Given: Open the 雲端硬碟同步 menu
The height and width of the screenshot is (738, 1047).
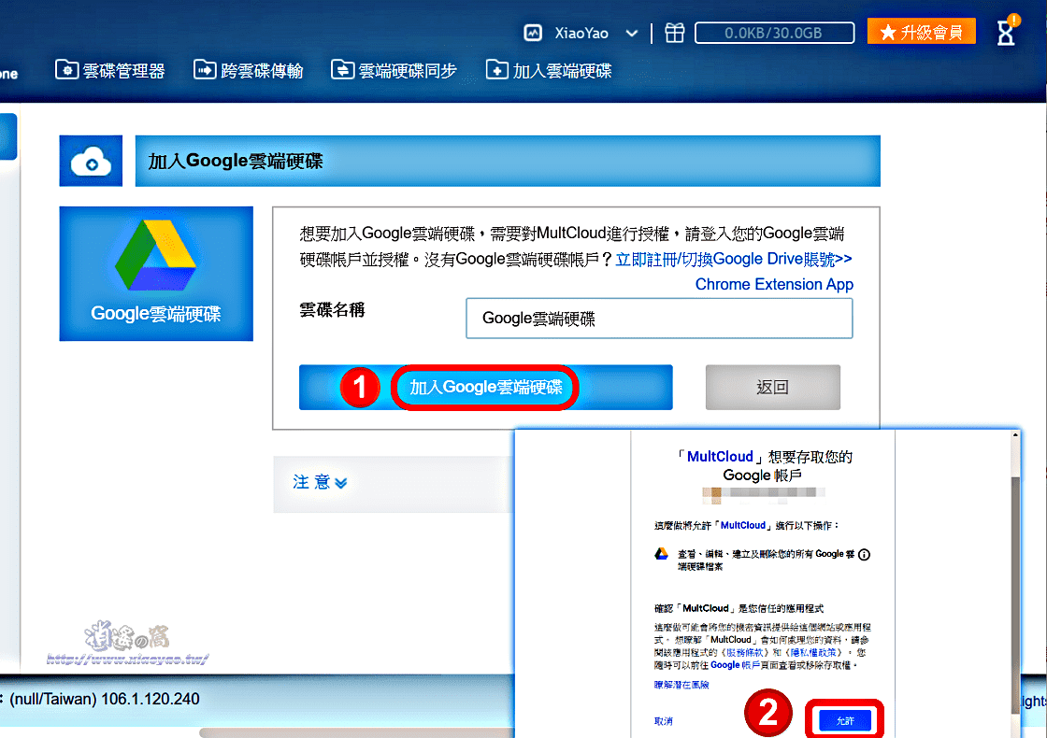Looking at the screenshot, I should tap(394, 70).
